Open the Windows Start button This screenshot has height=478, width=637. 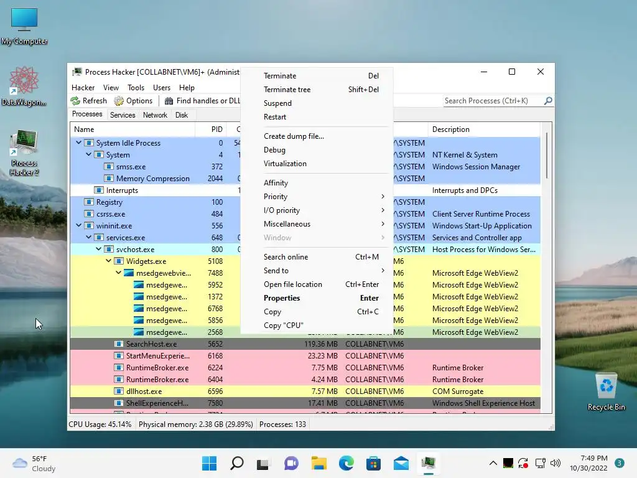click(x=209, y=463)
